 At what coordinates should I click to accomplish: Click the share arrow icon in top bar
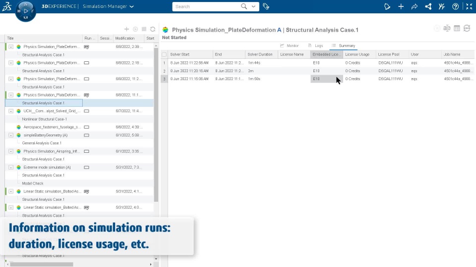(x=415, y=6)
